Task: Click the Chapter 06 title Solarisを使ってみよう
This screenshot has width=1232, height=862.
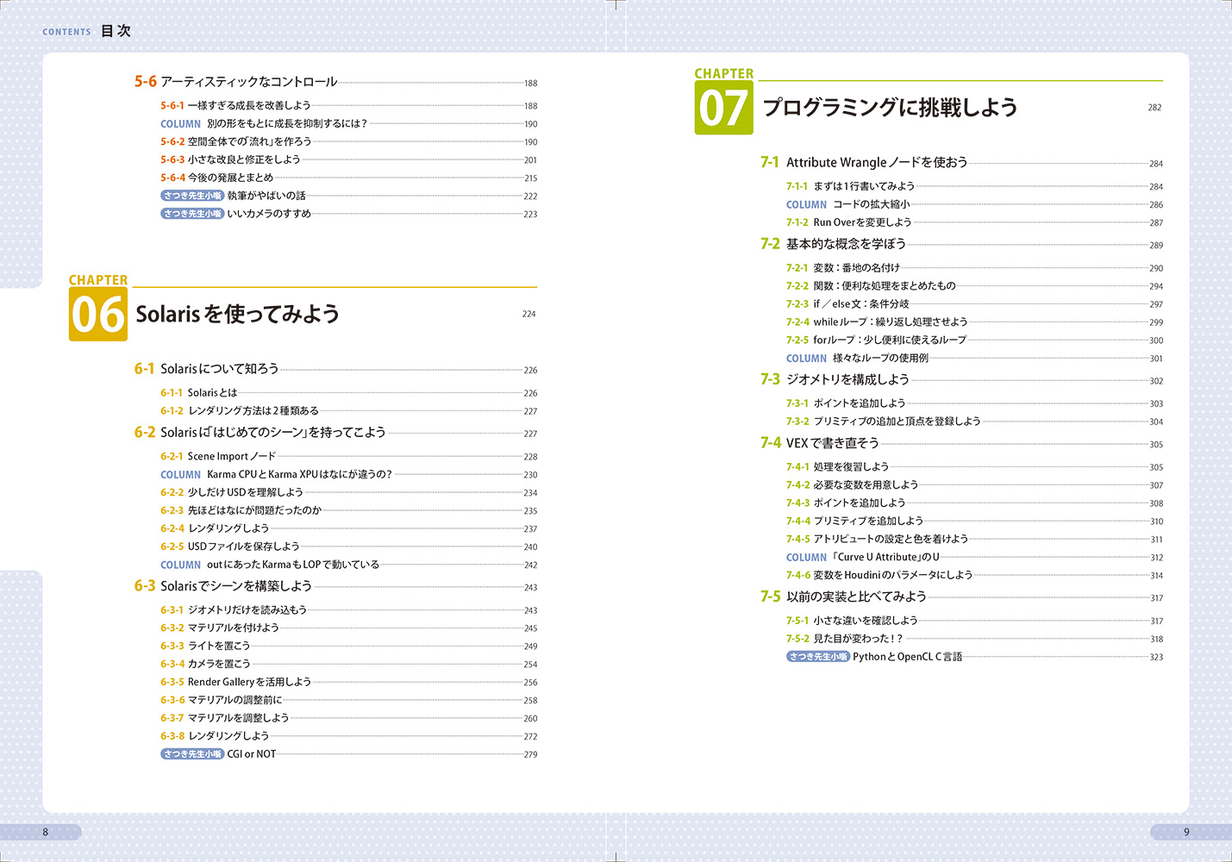Action: pyautogui.click(x=237, y=314)
